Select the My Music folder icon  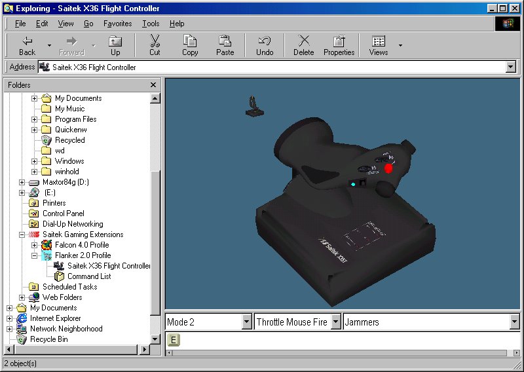[46, 109]
